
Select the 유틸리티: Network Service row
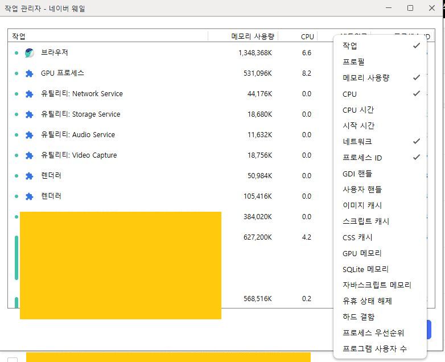(x=171, y=94)
